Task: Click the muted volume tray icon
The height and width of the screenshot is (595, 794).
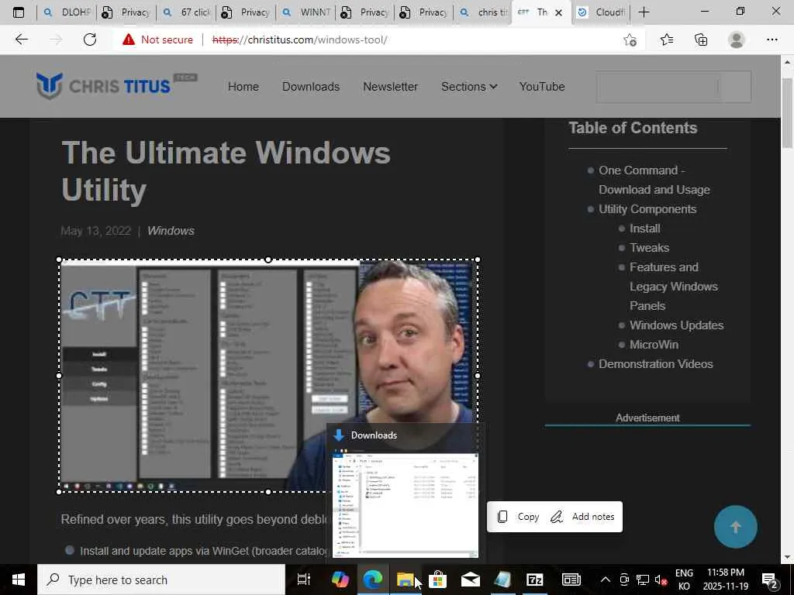Action: pyautogui.click(x=661, y=580)
